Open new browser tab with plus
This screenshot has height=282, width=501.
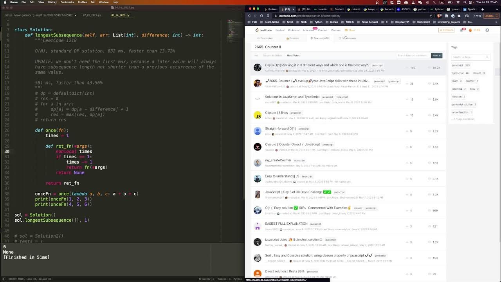(x=482, y=9)
